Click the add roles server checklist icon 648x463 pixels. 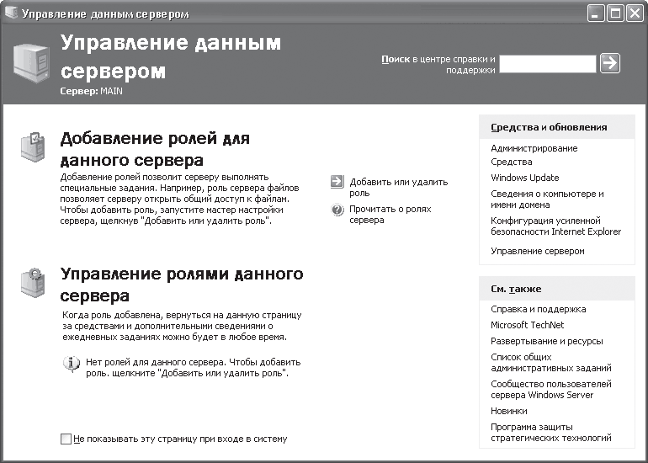(x=33, y=146)
